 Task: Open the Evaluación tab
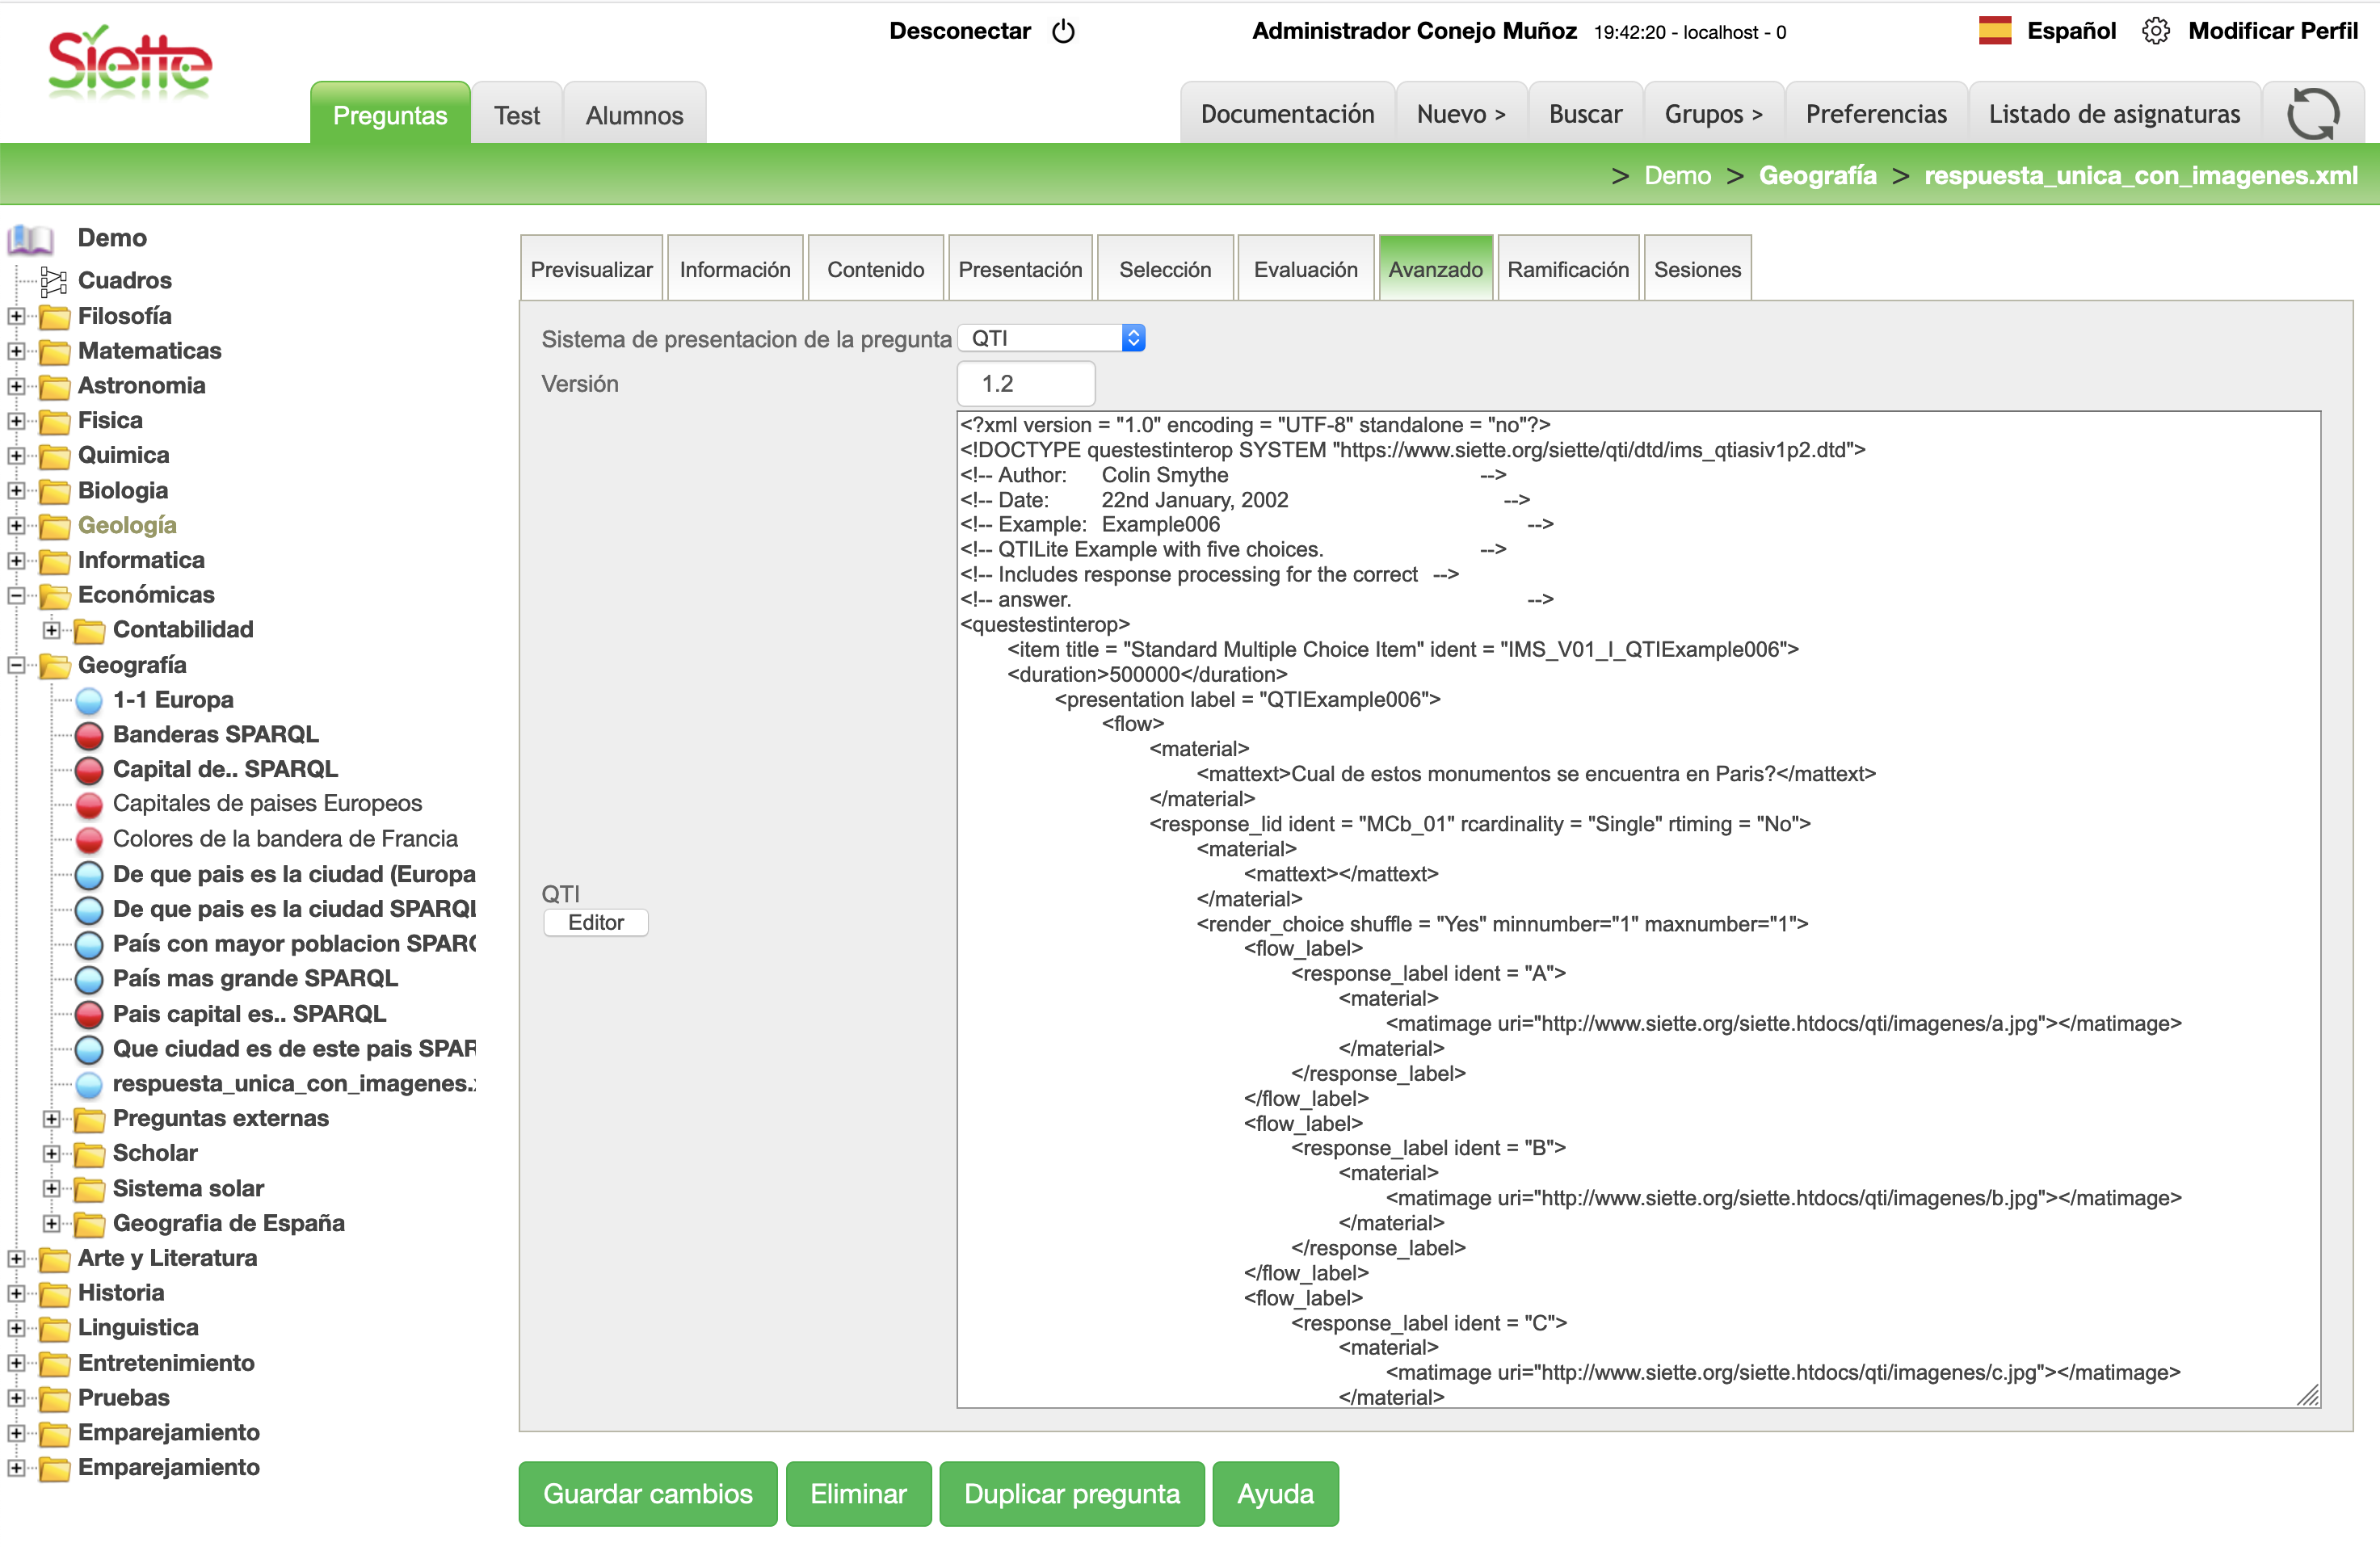pyautogui.click(x=1305, y=270)
